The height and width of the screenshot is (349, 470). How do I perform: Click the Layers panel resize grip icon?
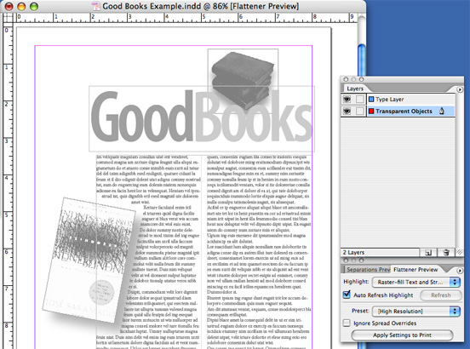click(x=459, y=253)
